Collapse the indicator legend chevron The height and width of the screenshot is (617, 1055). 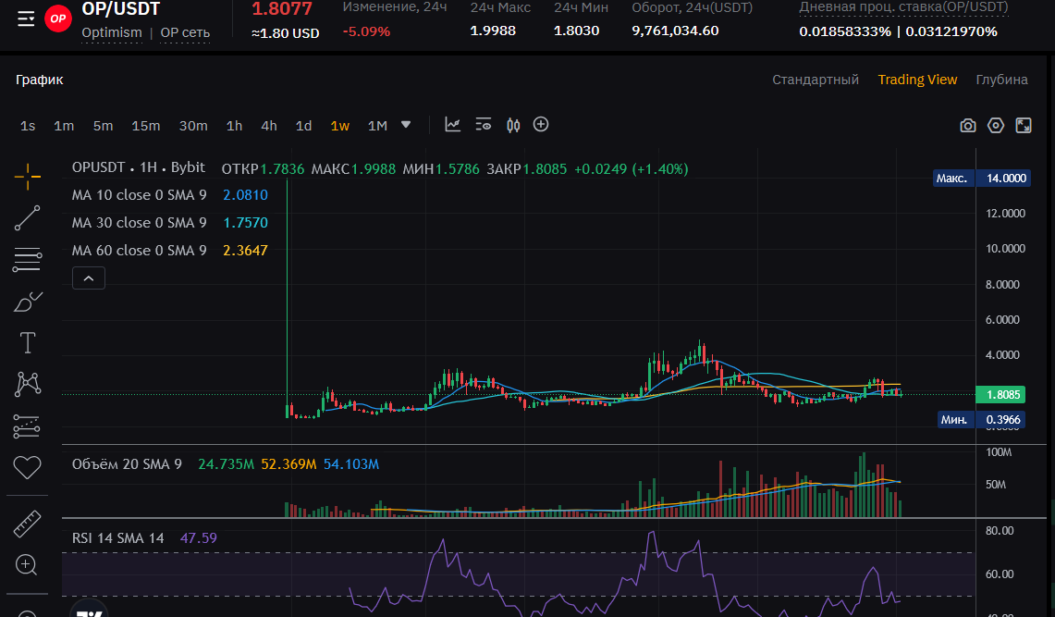[89, 278]
